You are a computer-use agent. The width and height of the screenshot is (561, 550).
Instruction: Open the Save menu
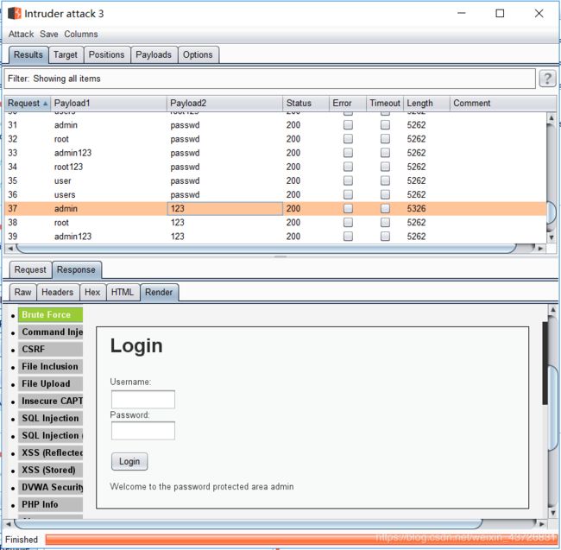(49, 35)
